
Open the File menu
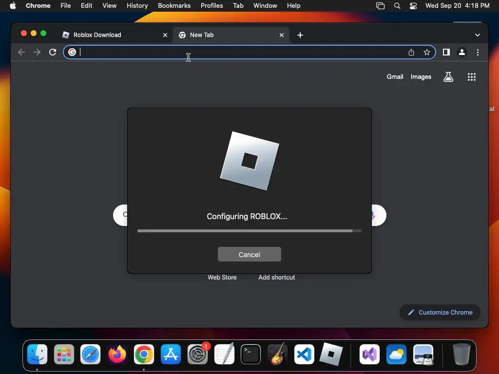[66, 6]
